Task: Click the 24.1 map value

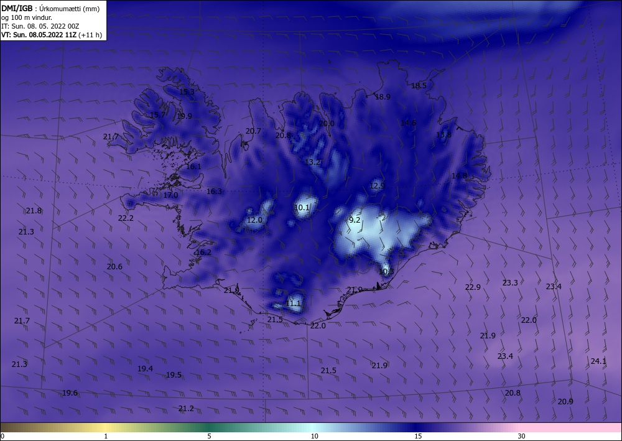Action: pos(598,361)
